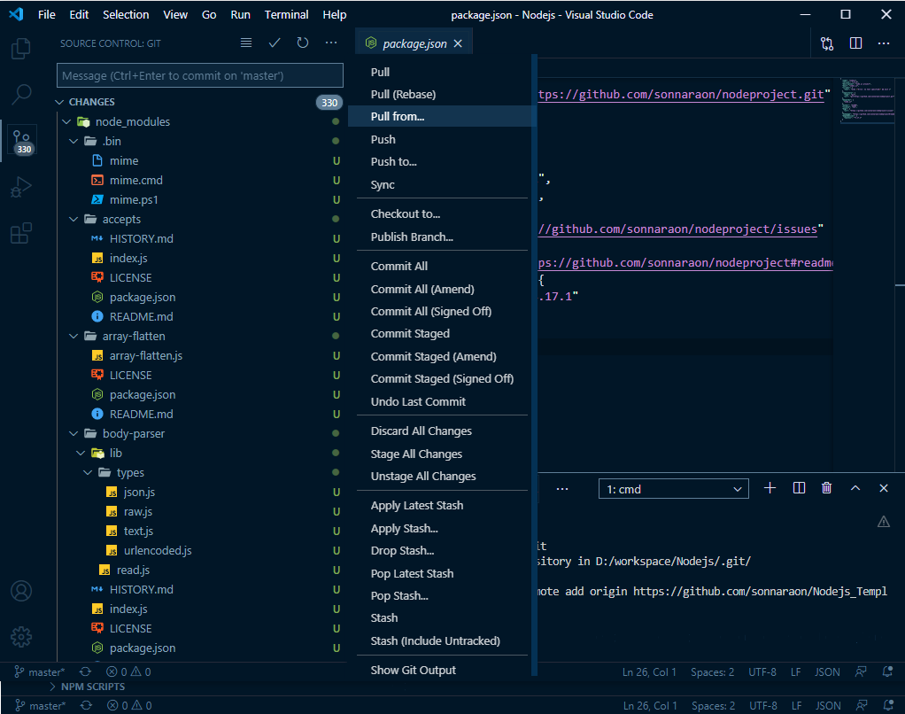905x714 pixels.
Task: Synchronize changes icon in upper status bar
Action: (x=85, y=671)
